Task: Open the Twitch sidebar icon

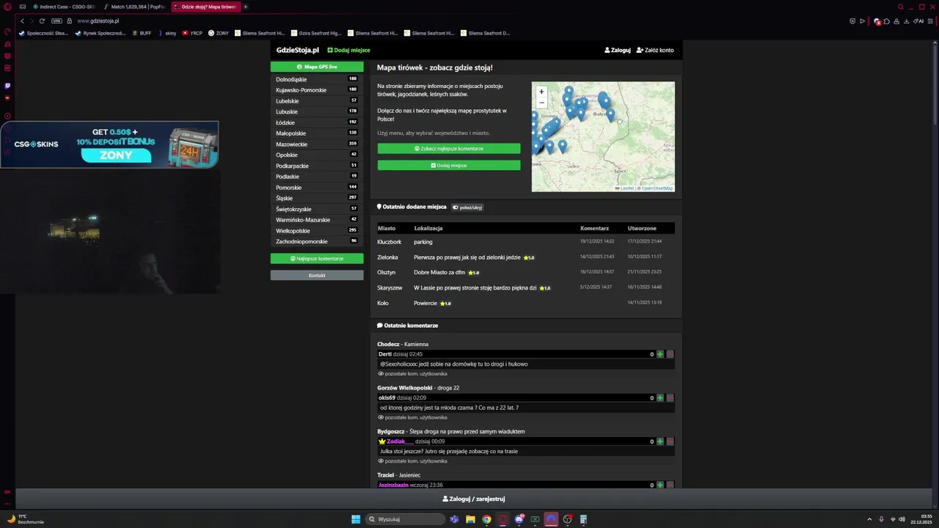Action: [x=7, y=86]
